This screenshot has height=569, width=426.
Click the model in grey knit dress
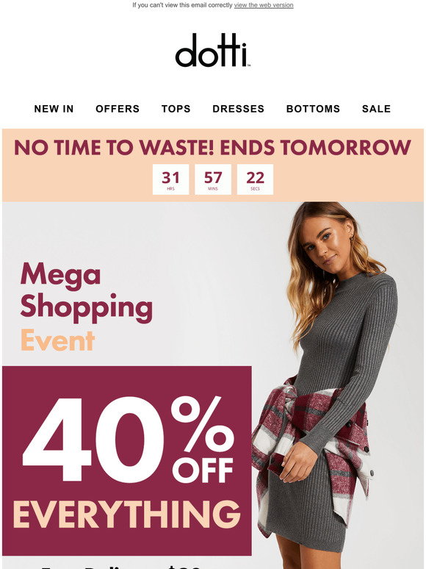pos(326,385)
